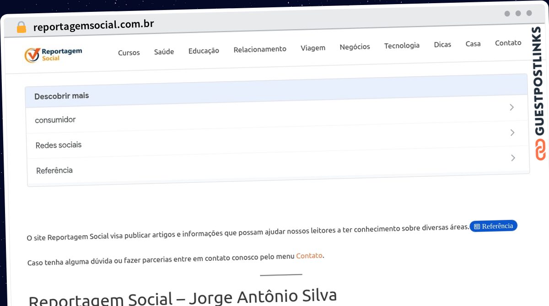Open the Cursos menu item
The image size is (549, 306).
coord(129,53)
